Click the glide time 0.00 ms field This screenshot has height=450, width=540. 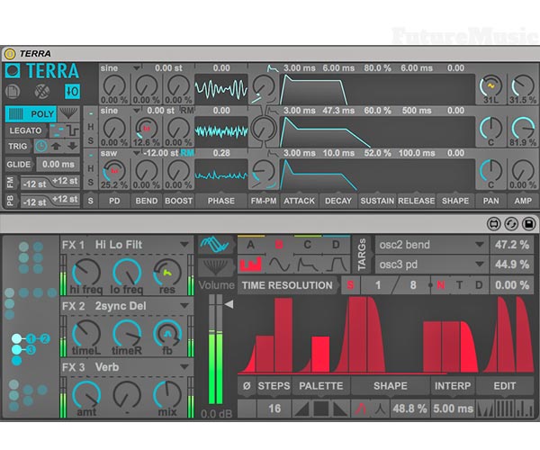(x=58, y=164)
